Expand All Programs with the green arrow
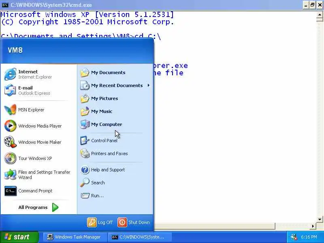Viewport: 324px width, 243px height. click(55, 207)
